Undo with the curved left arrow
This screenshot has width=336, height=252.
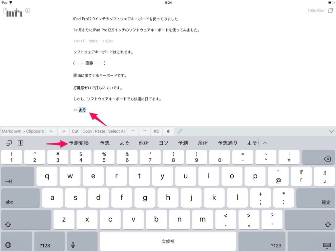[133, 131]
